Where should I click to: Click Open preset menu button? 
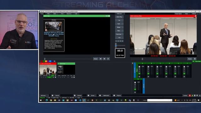[55, 14]
